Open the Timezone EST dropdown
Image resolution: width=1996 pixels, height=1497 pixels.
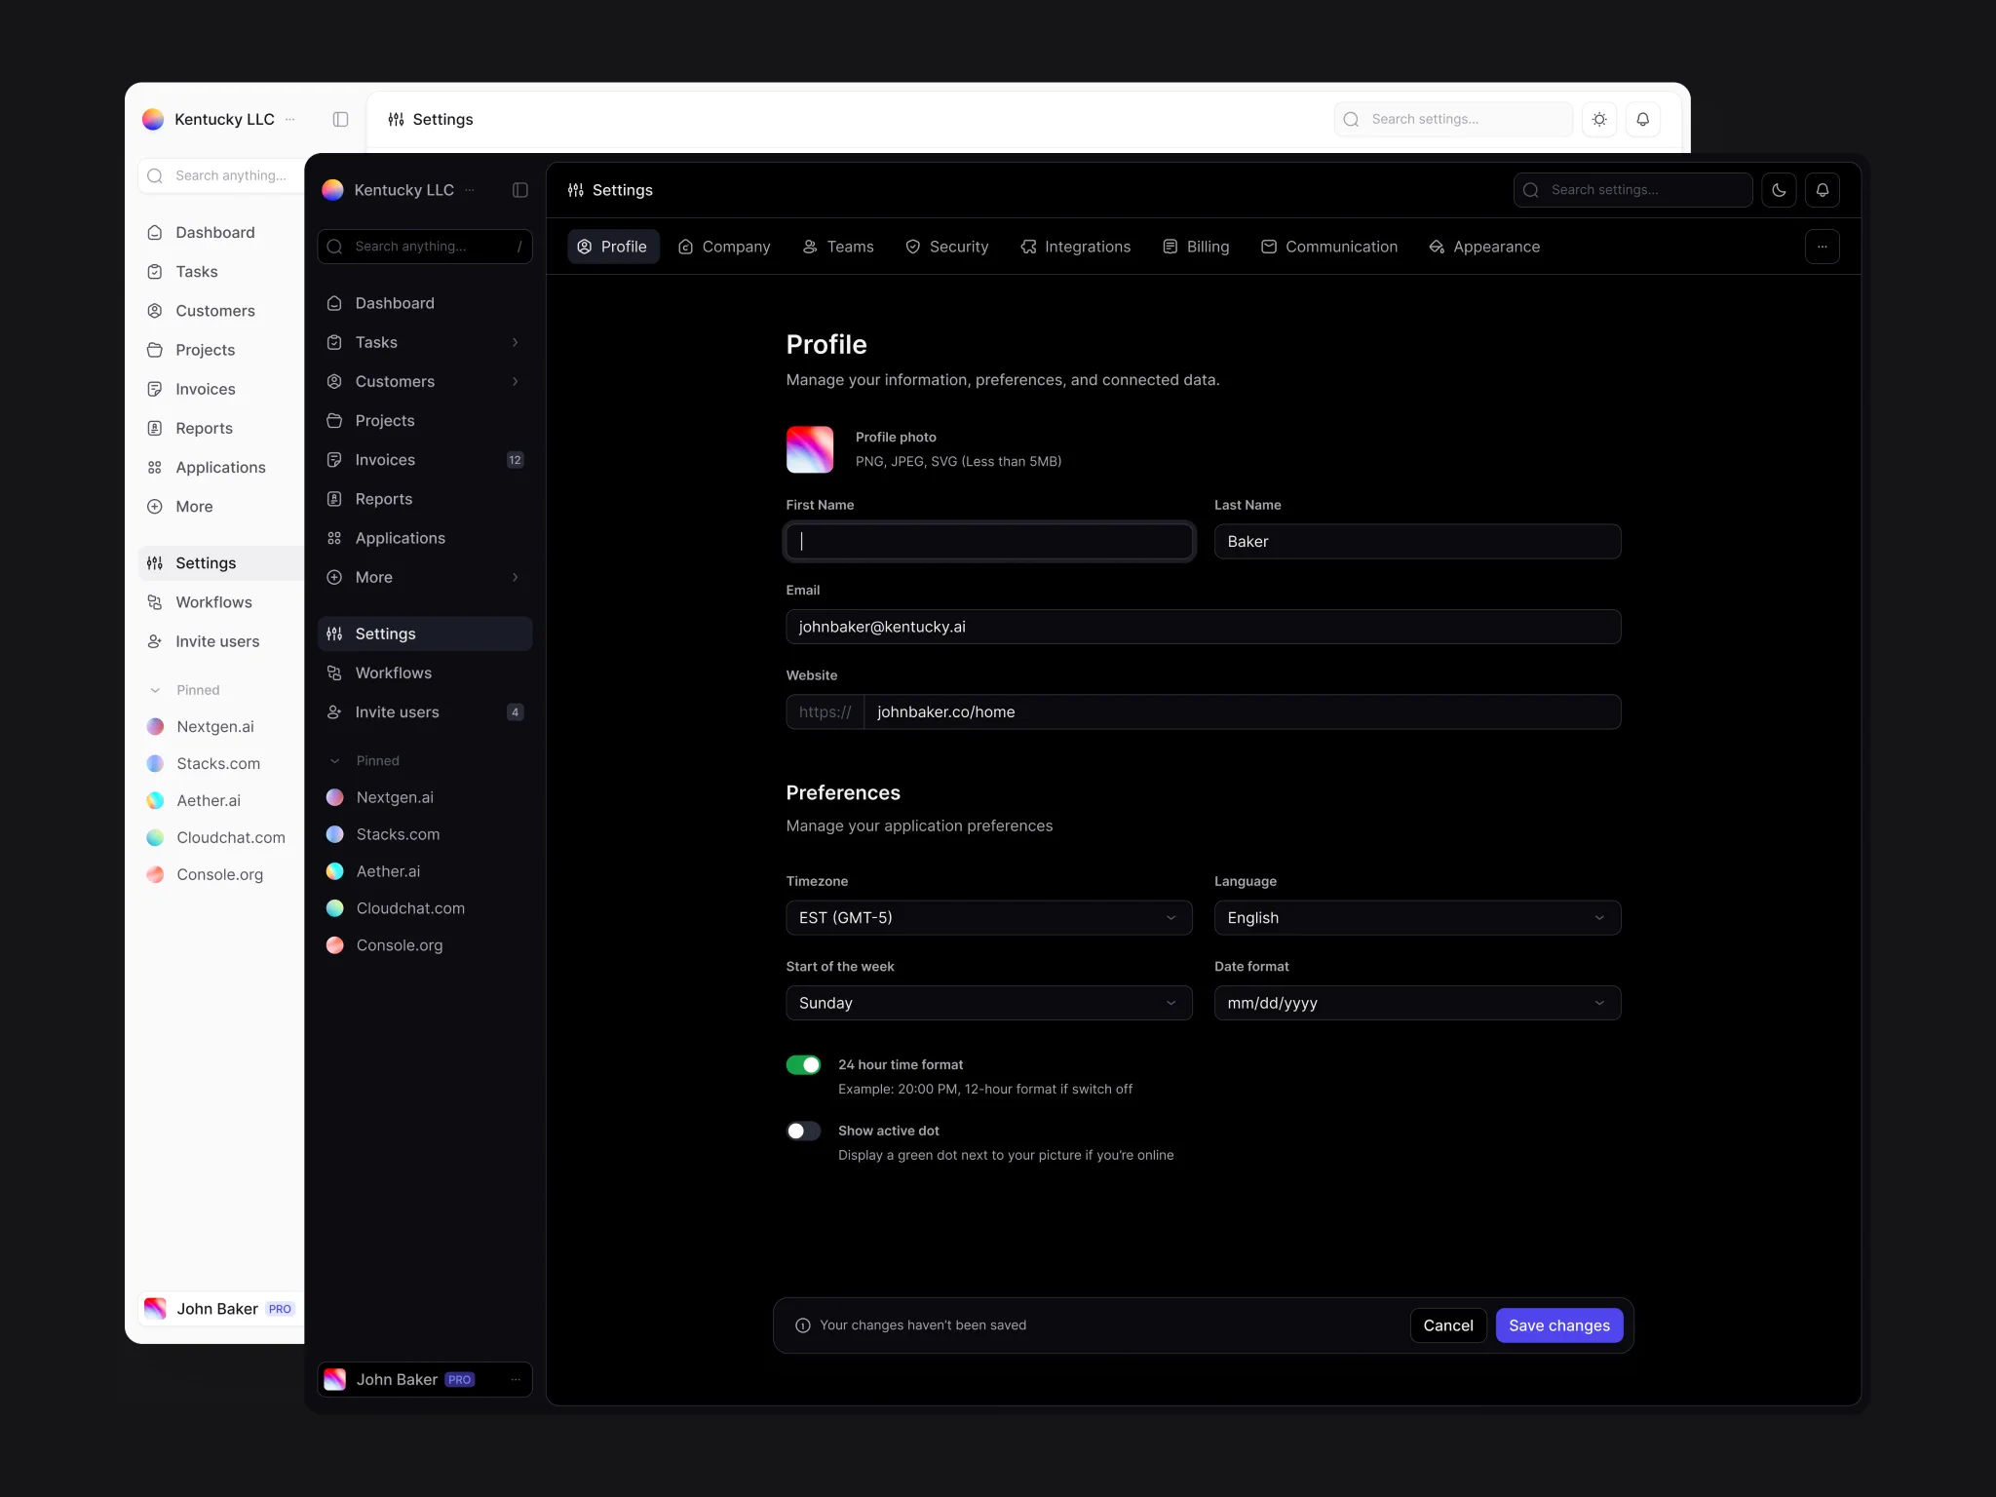point(989,918)
